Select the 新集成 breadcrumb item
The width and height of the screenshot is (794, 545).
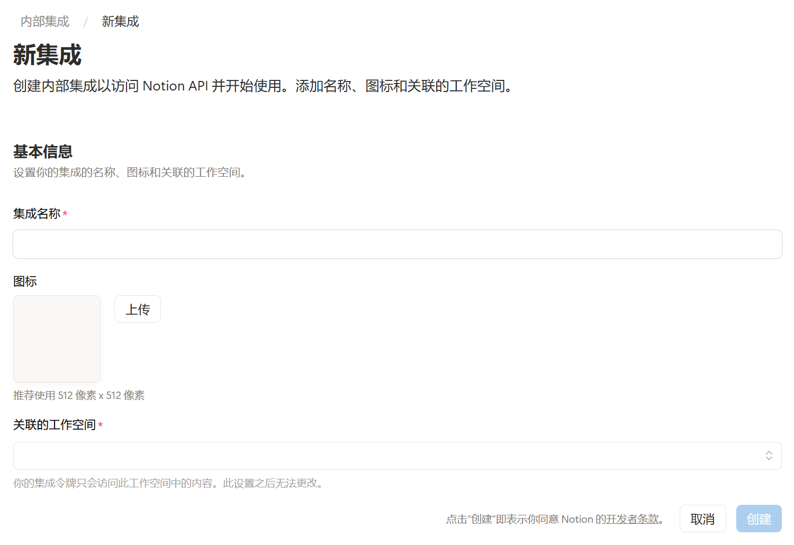[120, 22]
